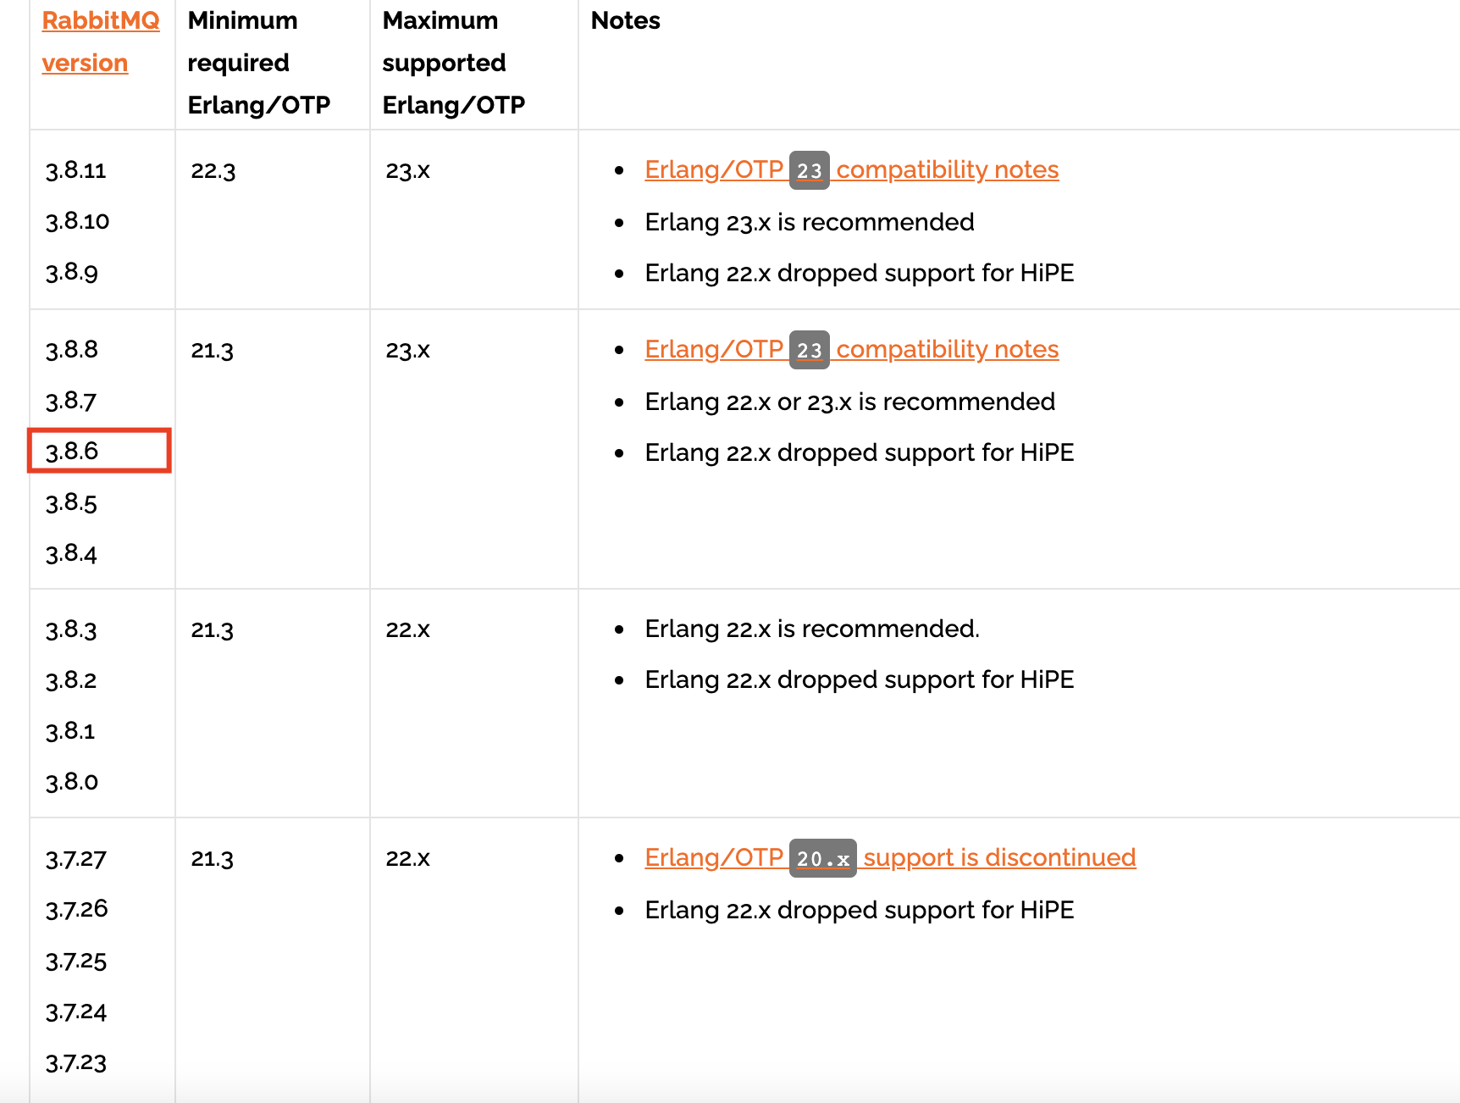This screenshot has width=1460, height=1103.
Task: Click the Maximum supported Erlang/OTP header
Action: tap(453, 64)
